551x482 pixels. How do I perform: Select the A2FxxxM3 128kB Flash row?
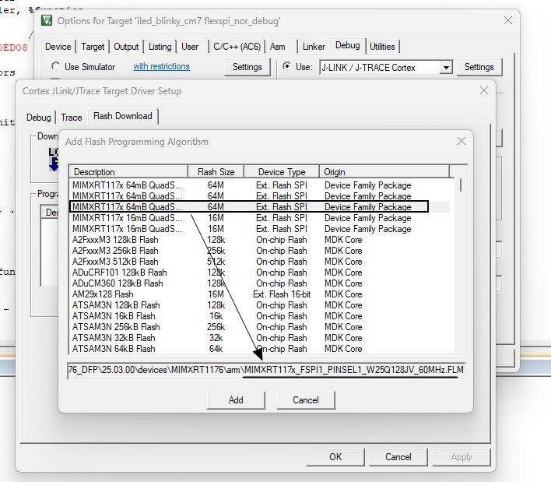click(x=259, y=240)
